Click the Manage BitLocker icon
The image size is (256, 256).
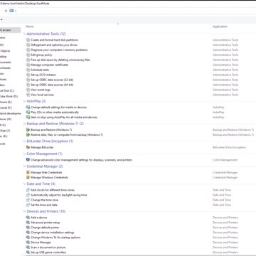[x=28, y=147]
